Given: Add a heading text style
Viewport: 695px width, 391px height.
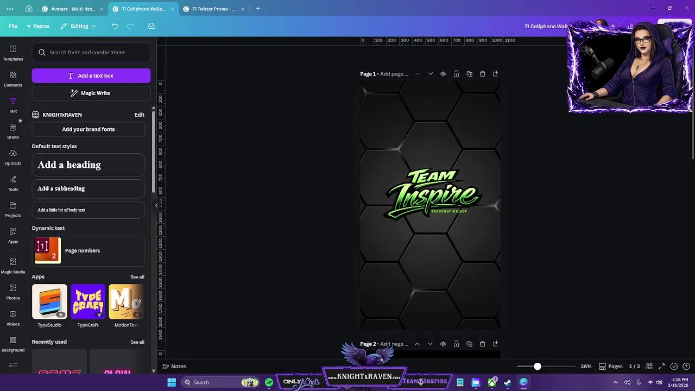Looking at the screenshot, I should pyautogui.click(x=89, y=165).
